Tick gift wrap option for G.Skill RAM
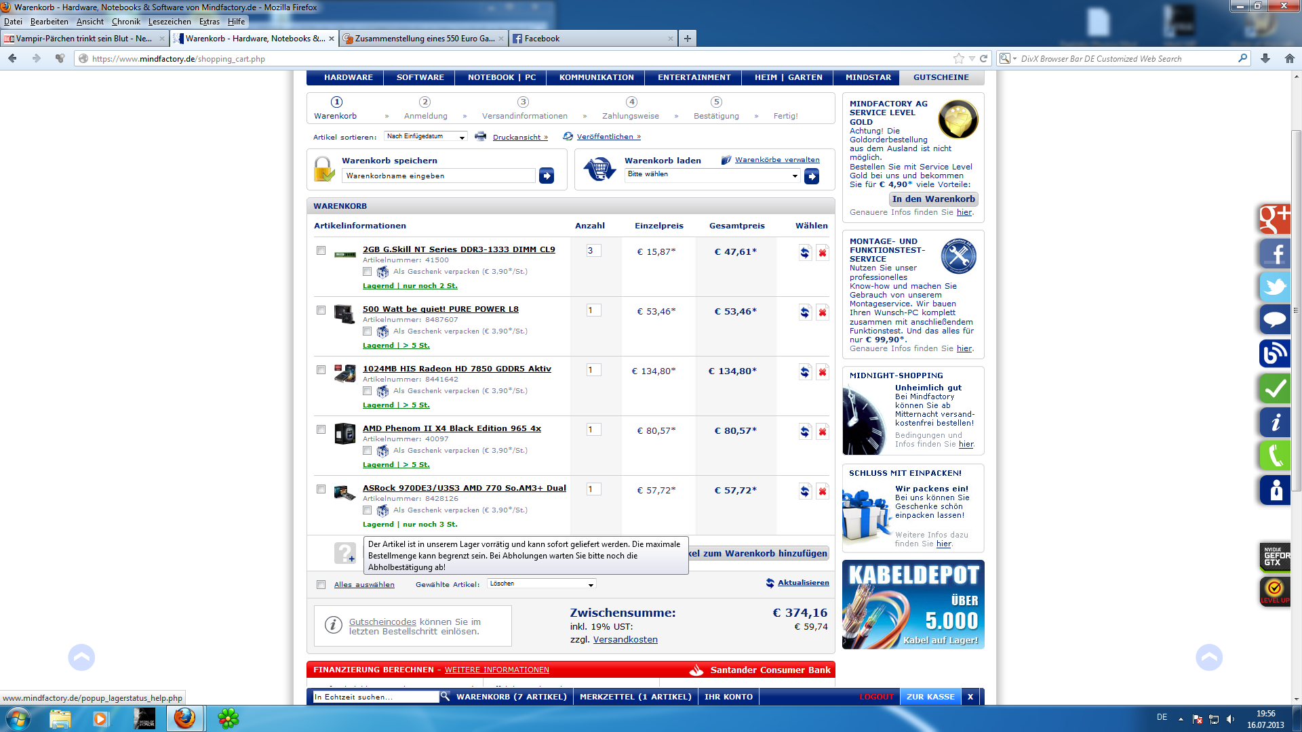The width and height of the screenshot is (1302, 732). coord(367,272)
